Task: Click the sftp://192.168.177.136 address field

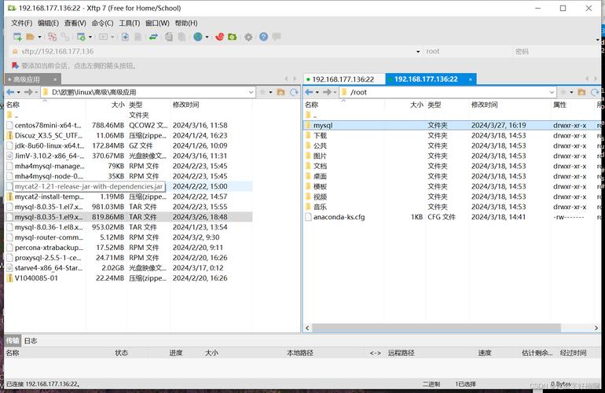Action: 216,51
